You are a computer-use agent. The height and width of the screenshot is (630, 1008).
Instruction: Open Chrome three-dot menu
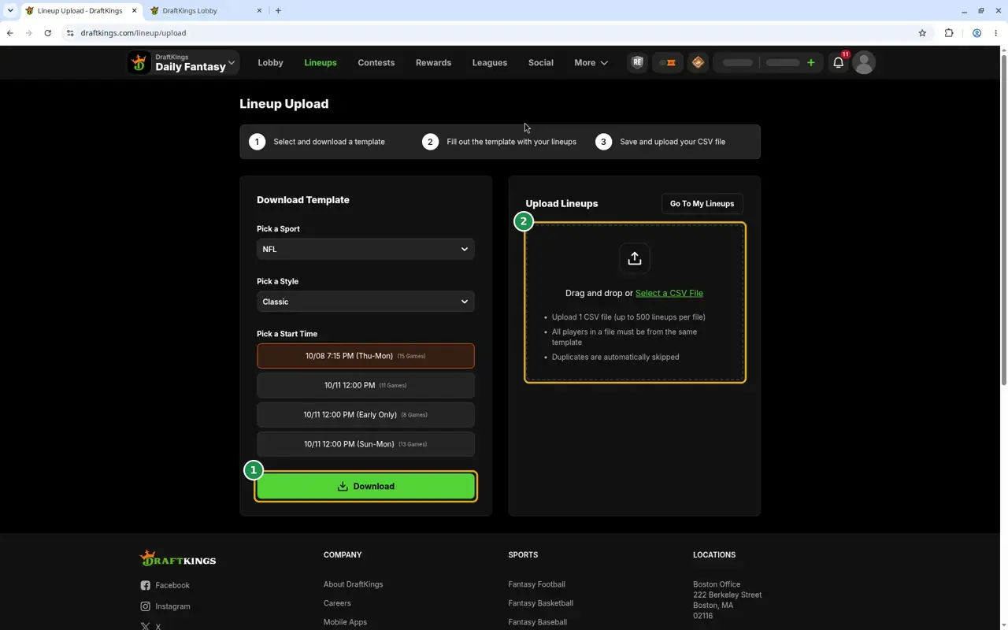(x=996, y=33)
